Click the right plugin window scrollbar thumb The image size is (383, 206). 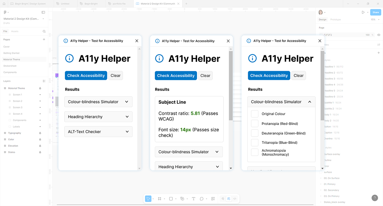tap(322, 86)
